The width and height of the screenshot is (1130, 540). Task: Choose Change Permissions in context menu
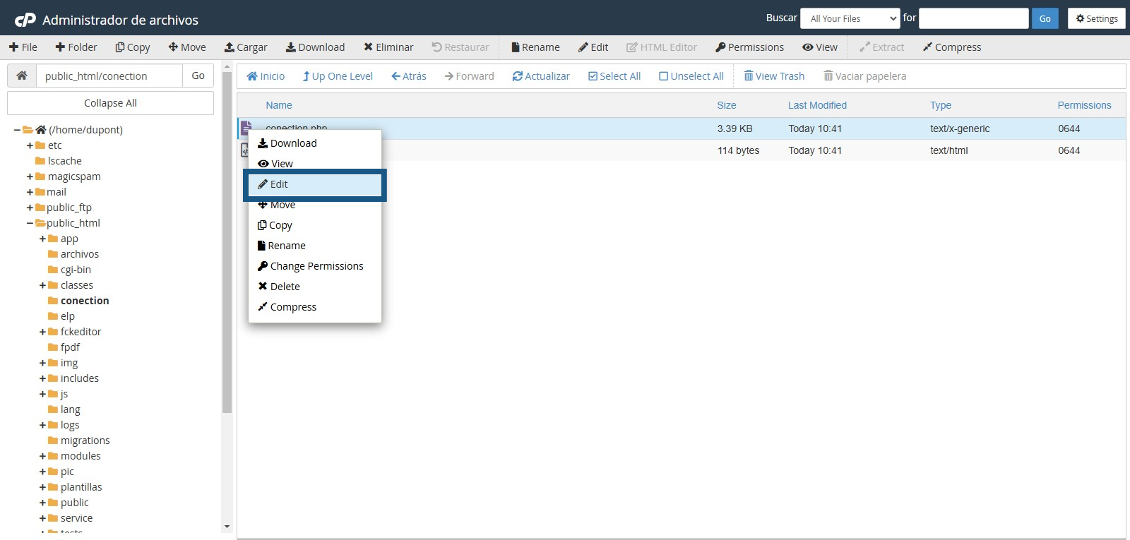(314, 266)
